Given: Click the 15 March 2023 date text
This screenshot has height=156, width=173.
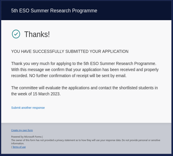Looking at the screenshot, I should [46, 94].
